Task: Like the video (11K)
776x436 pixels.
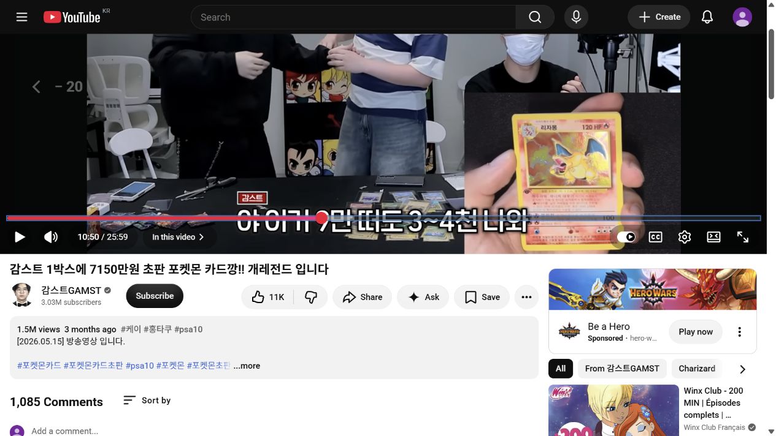Action: click(x=267, y=297)
